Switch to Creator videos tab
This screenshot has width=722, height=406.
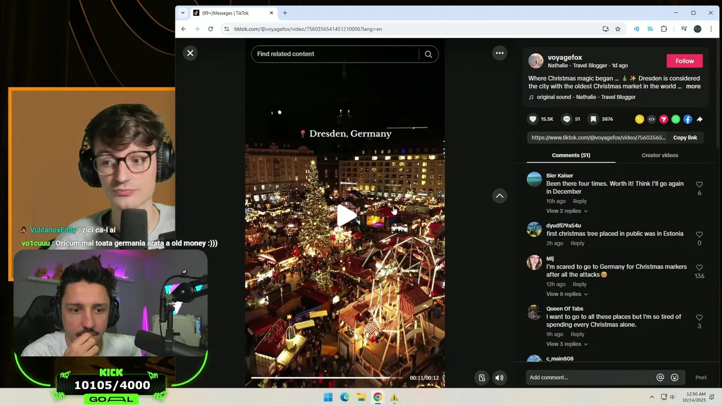coord(659,155)
